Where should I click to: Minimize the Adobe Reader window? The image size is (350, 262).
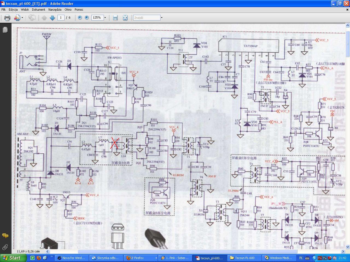(x=334, y=4)
